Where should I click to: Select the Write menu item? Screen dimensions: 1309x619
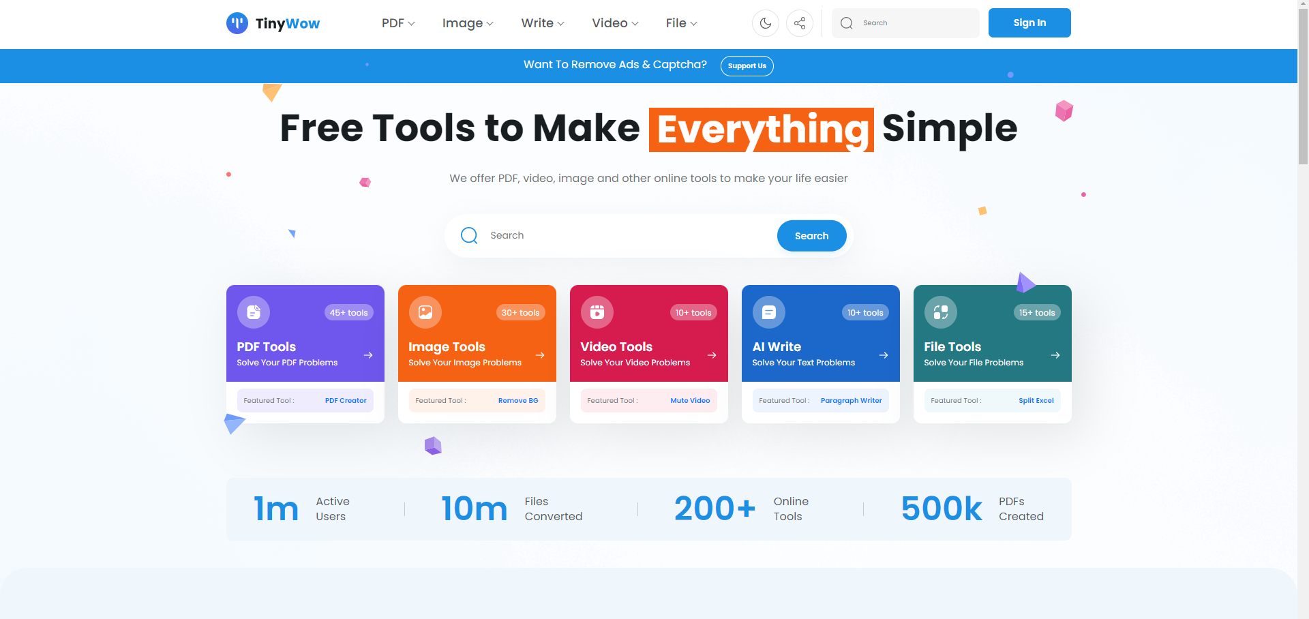[541, 22]
